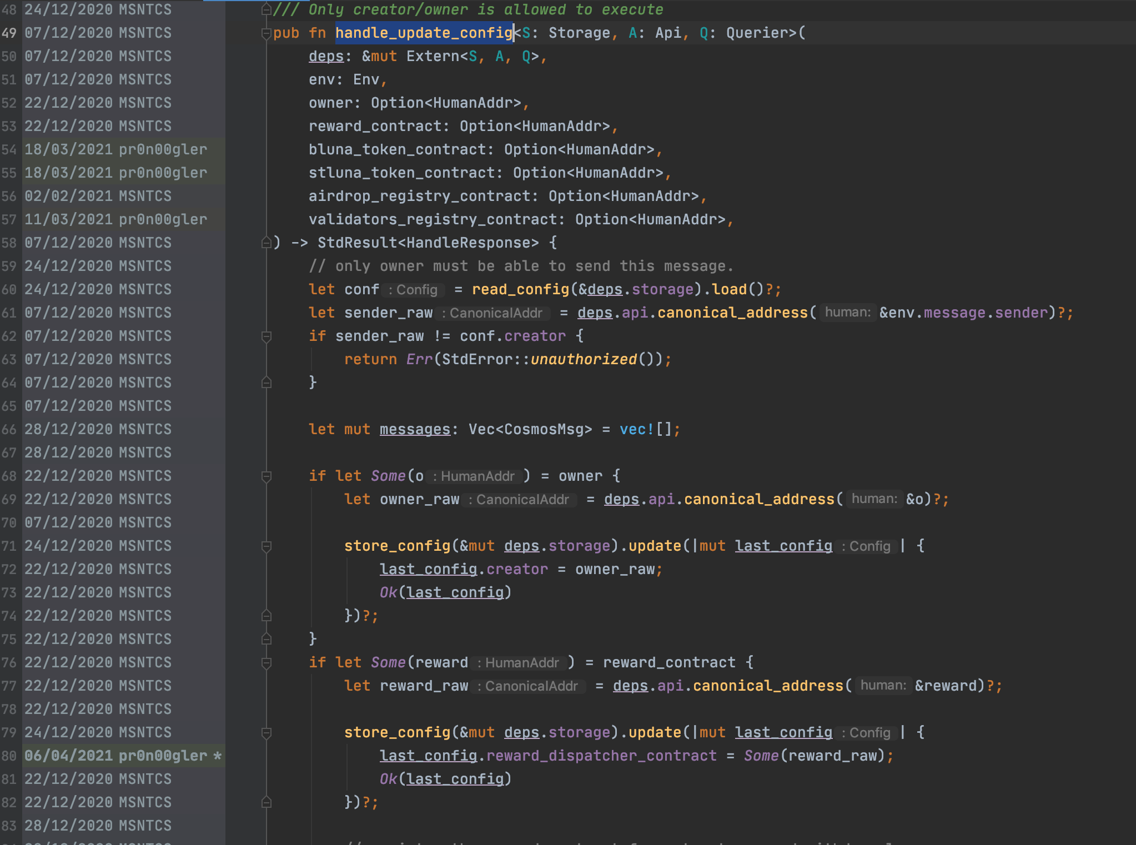Image resolution: width=1136 pixels, height=845 pixels.
Task: Click the fold arrow on the StdResult return line
Action: click(265, 242)
